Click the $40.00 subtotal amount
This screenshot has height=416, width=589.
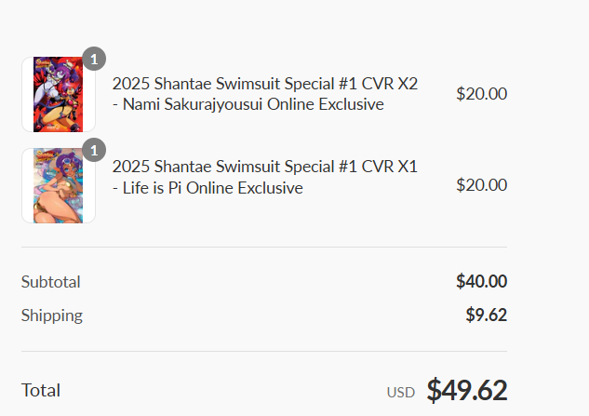click(482, 281)
